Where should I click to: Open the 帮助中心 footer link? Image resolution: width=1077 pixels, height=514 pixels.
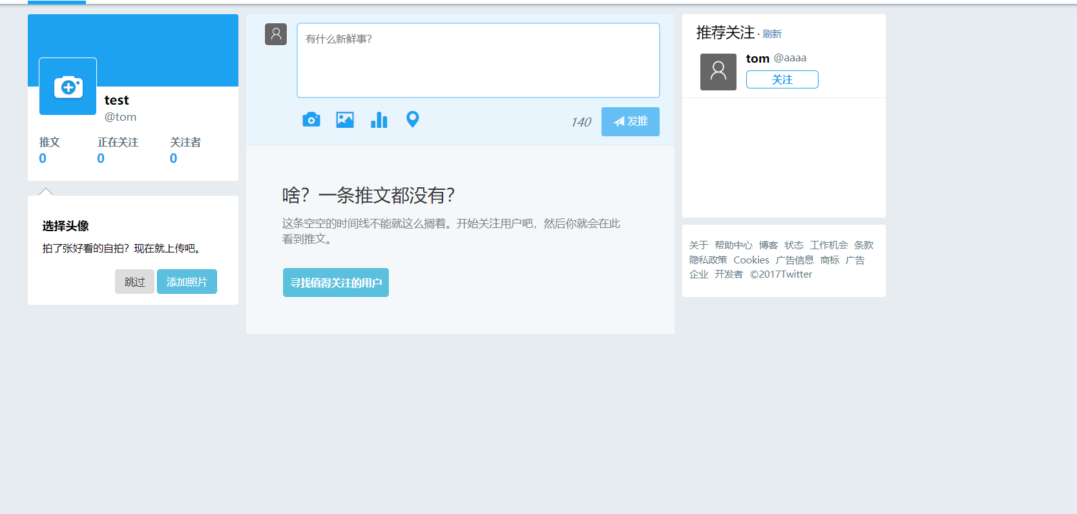(x=733, y=245)
